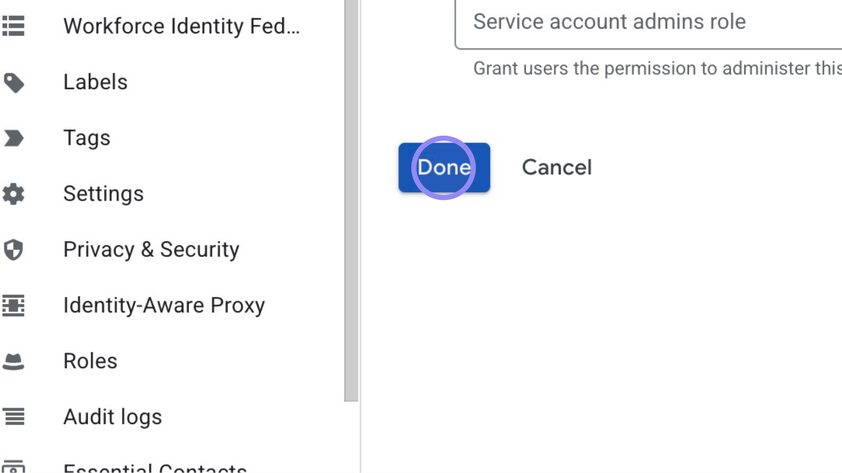Click the Tags arrow icon
This screenshot has width=842, height=473.
coord(13,137)
